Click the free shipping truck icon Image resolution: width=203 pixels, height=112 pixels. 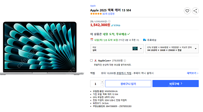pos(144,40)
